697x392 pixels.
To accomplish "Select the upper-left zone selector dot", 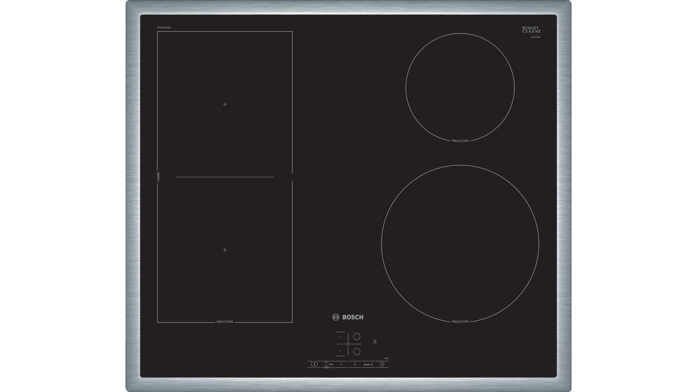I will pyautogui.click(x=340, y=337).
